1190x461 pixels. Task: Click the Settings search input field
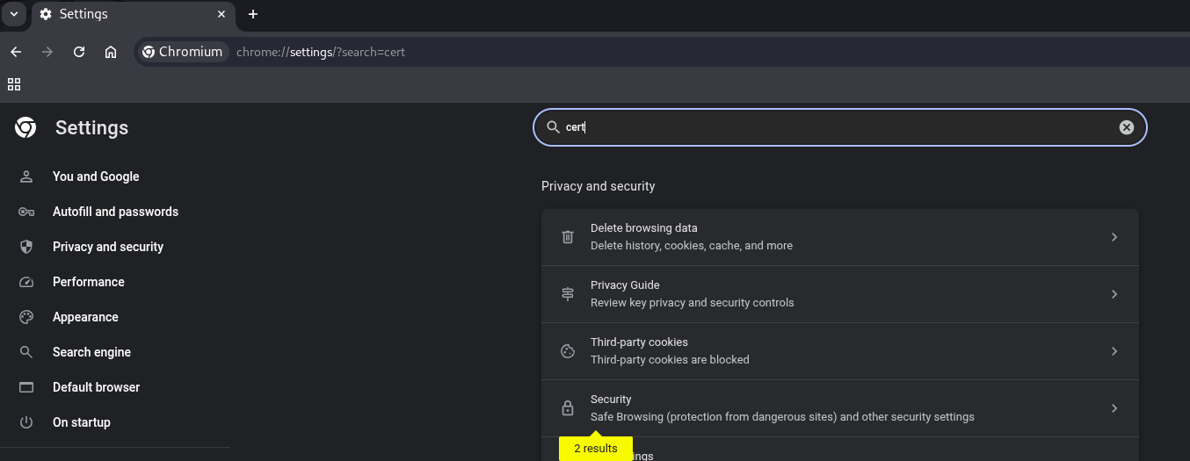tap(835, 127)
